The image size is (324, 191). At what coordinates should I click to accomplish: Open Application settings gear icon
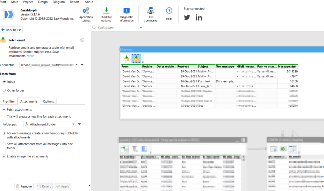point(86,11)
